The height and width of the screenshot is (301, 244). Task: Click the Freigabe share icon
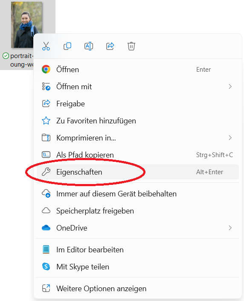(x=46, y=103)
